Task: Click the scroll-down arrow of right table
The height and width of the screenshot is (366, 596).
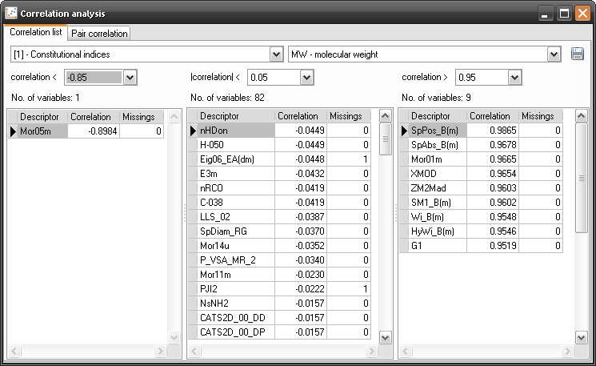Action: pyautogui.click(x=581, y=337)
